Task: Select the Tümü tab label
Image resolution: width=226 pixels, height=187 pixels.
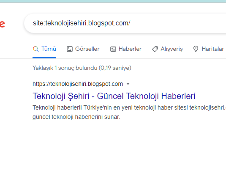Action: pos(49,49)
